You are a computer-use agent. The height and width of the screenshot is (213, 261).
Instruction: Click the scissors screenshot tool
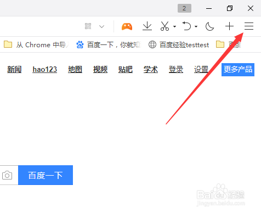pos(164,26)
